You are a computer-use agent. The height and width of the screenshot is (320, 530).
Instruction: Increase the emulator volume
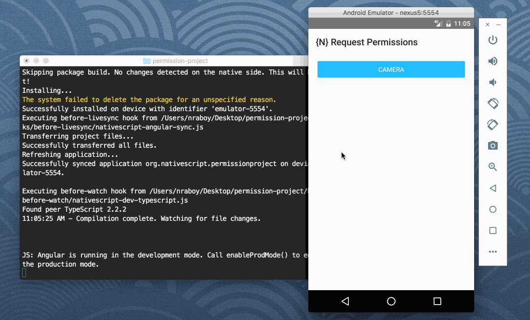pos(492,61)
